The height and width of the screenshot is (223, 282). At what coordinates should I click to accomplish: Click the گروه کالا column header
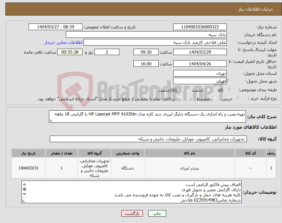pyautogui.click(x=94, y=153)
